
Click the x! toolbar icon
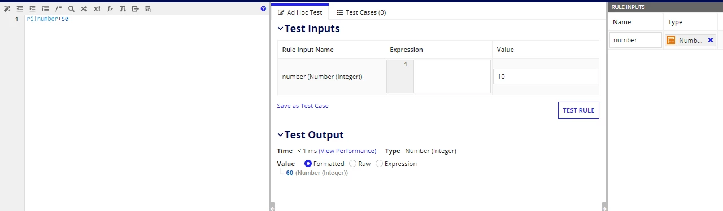[97, 9]
